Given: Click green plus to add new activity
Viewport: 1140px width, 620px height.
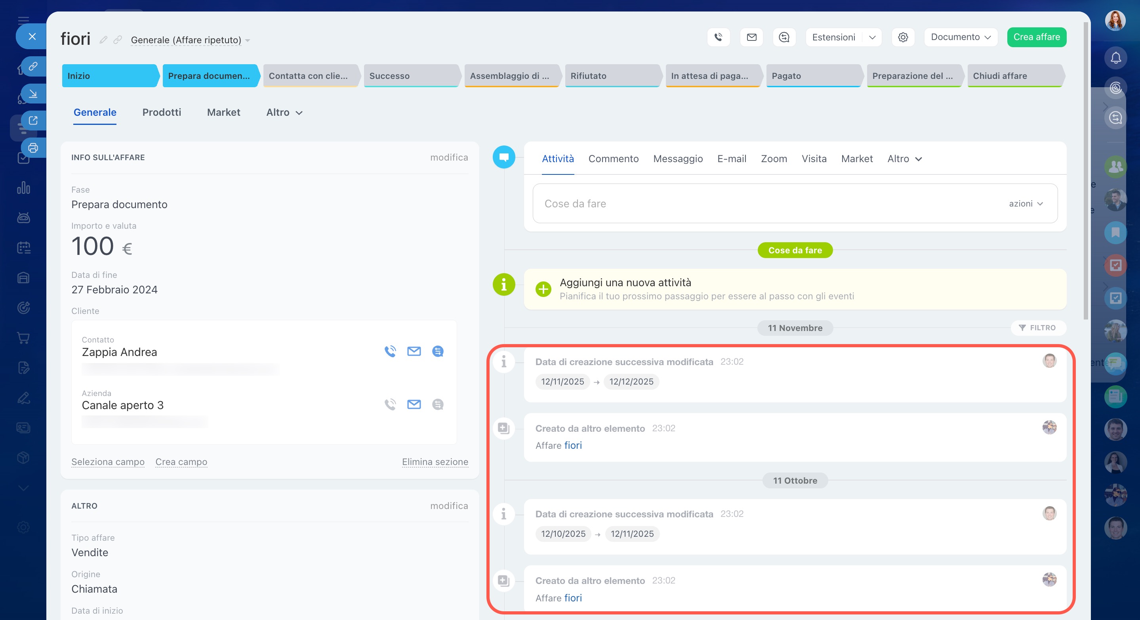Looking at the screenshot, I should [543, 289].
